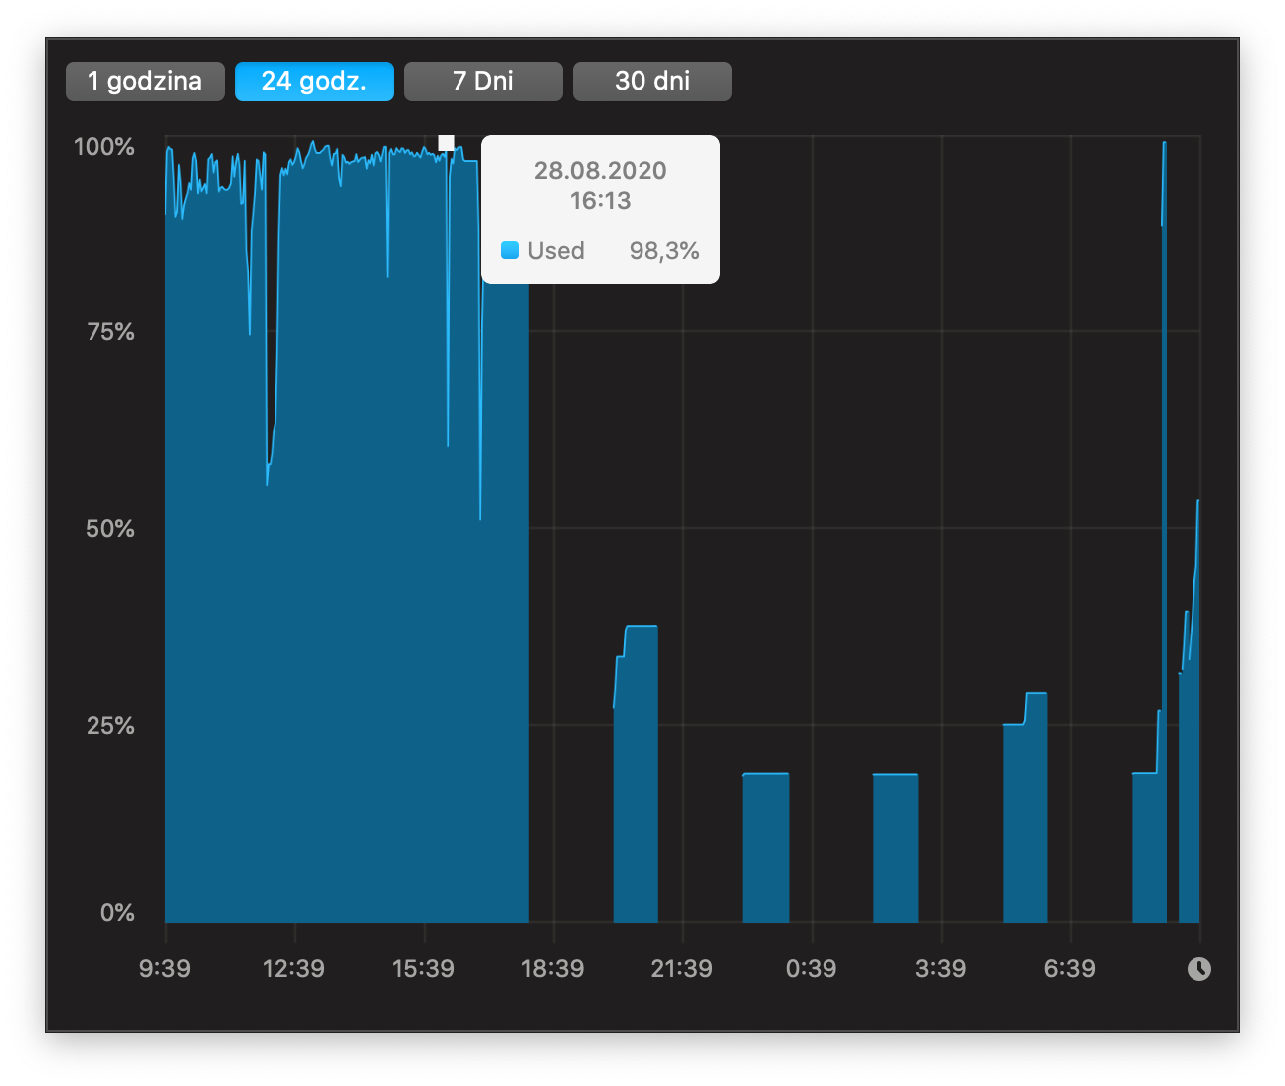Click the white data point marker
This screenshot has height=1086, width=1285.
pos(446,143)
